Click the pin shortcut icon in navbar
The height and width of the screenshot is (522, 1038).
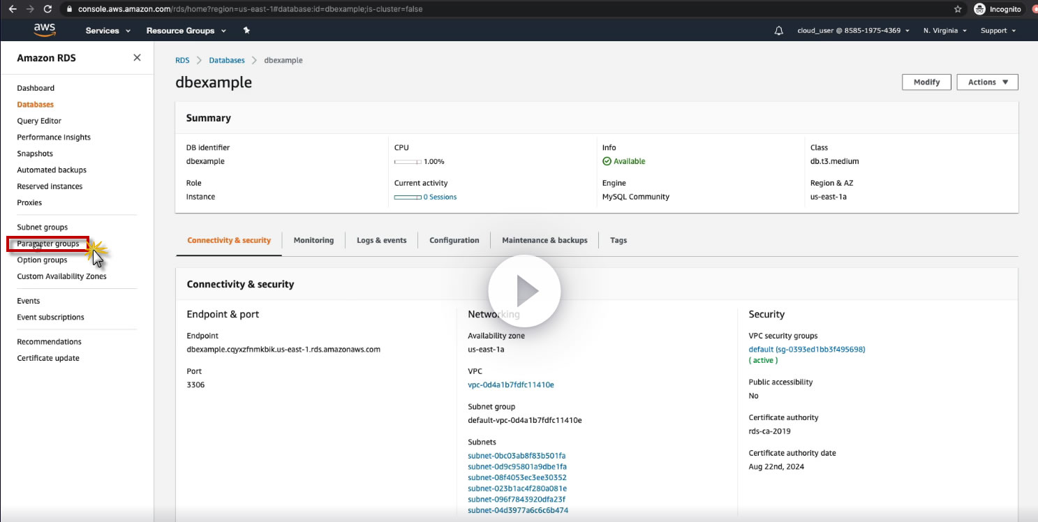coord(246,31)
